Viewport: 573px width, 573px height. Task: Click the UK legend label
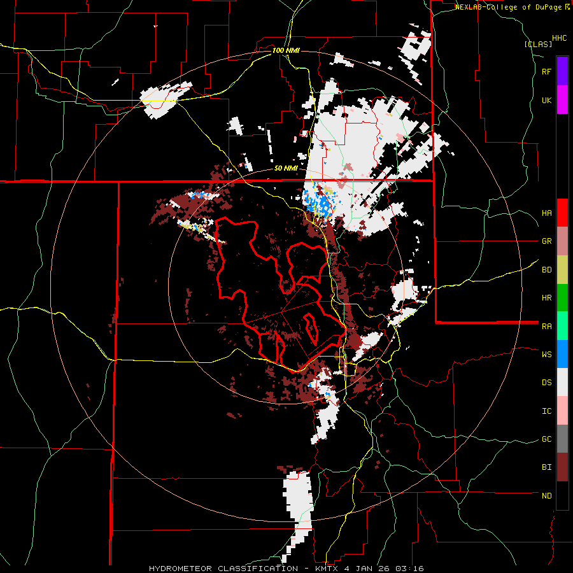pyautogui.click(x=547, y=100)
